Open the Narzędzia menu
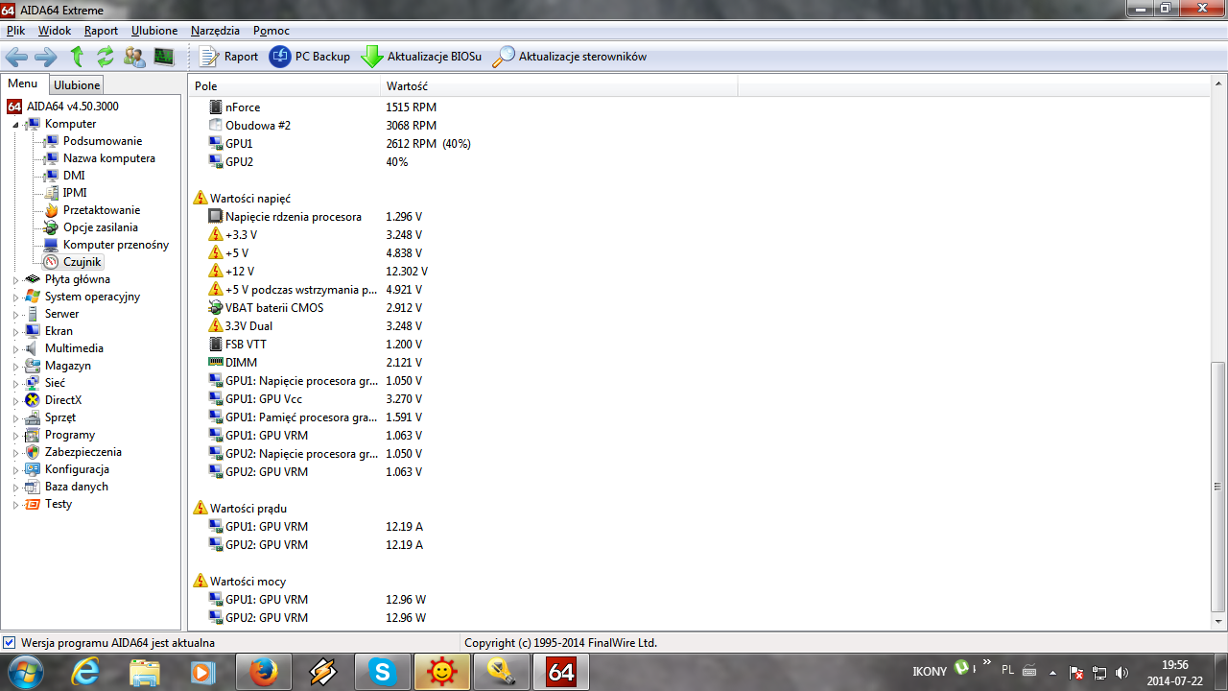Viewport: 1228px width, 691px height. [x=216, y=31]
